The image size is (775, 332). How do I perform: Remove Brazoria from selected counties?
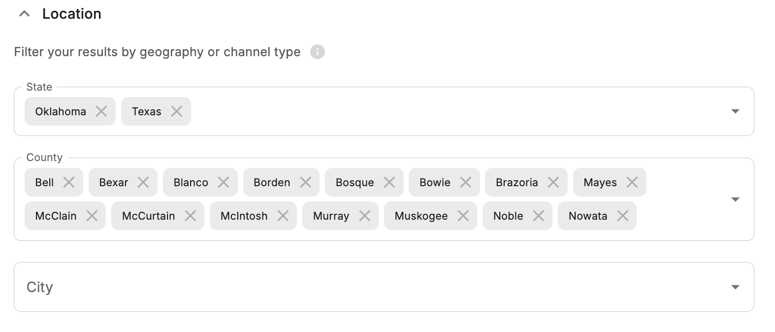553,182
